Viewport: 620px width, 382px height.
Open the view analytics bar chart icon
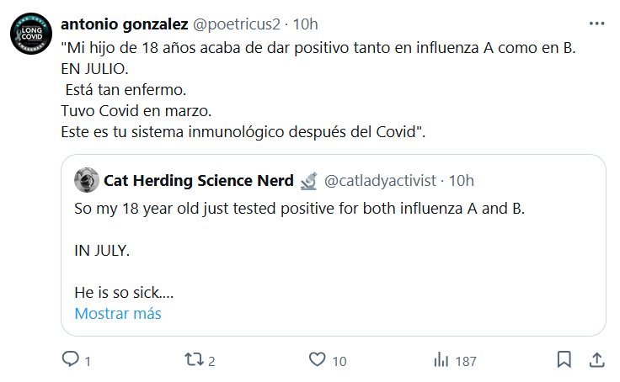pos(440,359)
